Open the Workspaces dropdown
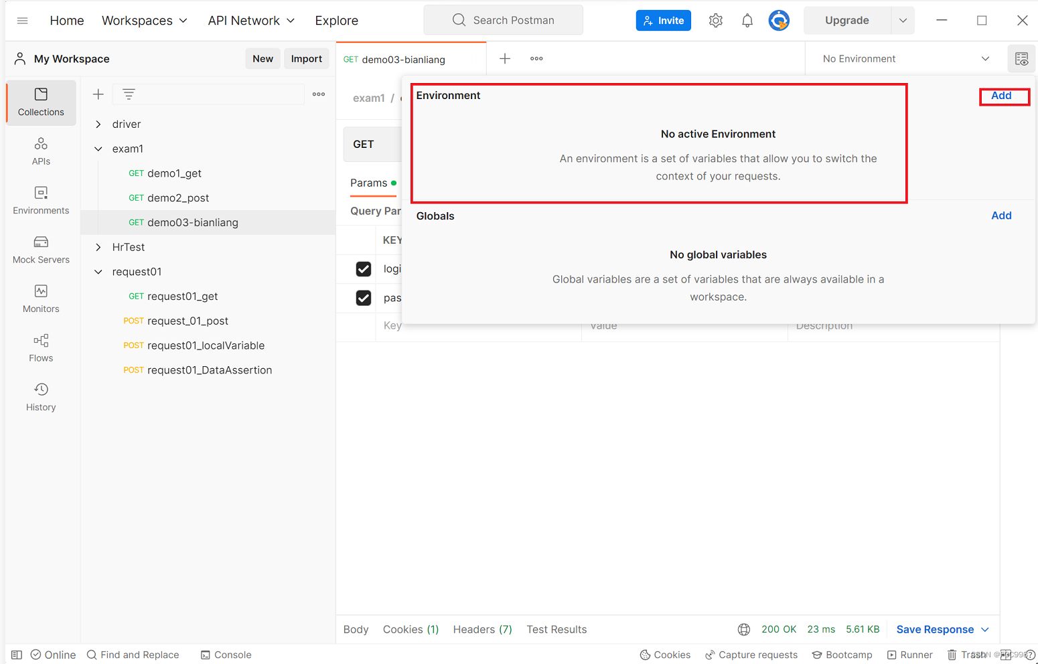The height and width of the screenshot is (664, 1038). tap(145, 21)
